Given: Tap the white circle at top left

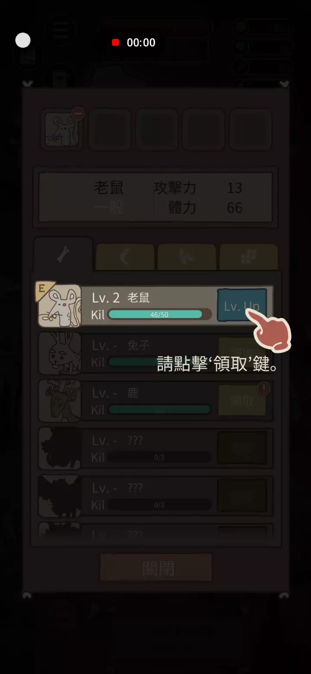Looking at the screenshot, I should coord(23,40).
